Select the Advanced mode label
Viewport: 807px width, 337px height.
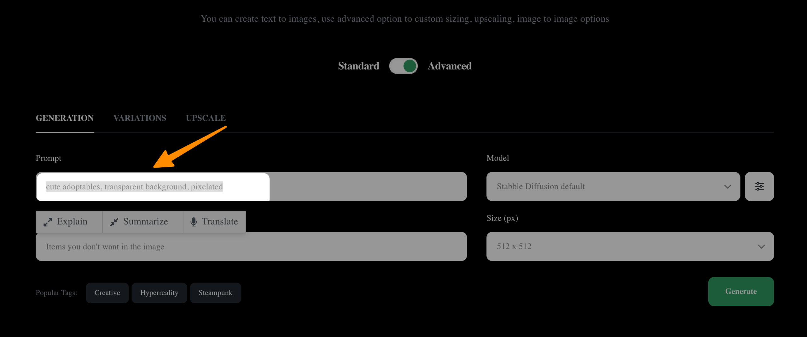[449, 66]
